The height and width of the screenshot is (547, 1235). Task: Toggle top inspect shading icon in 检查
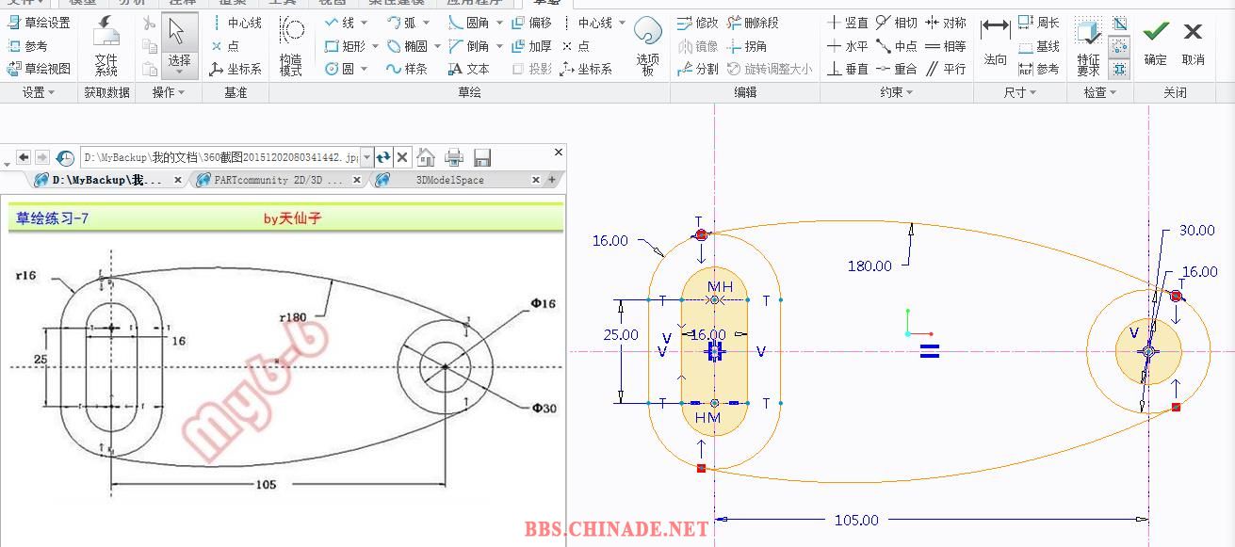[x=1119, y=24]
